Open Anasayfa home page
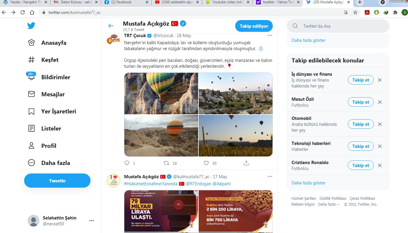This screenshot has height=233, width=408. coord(47,43)
